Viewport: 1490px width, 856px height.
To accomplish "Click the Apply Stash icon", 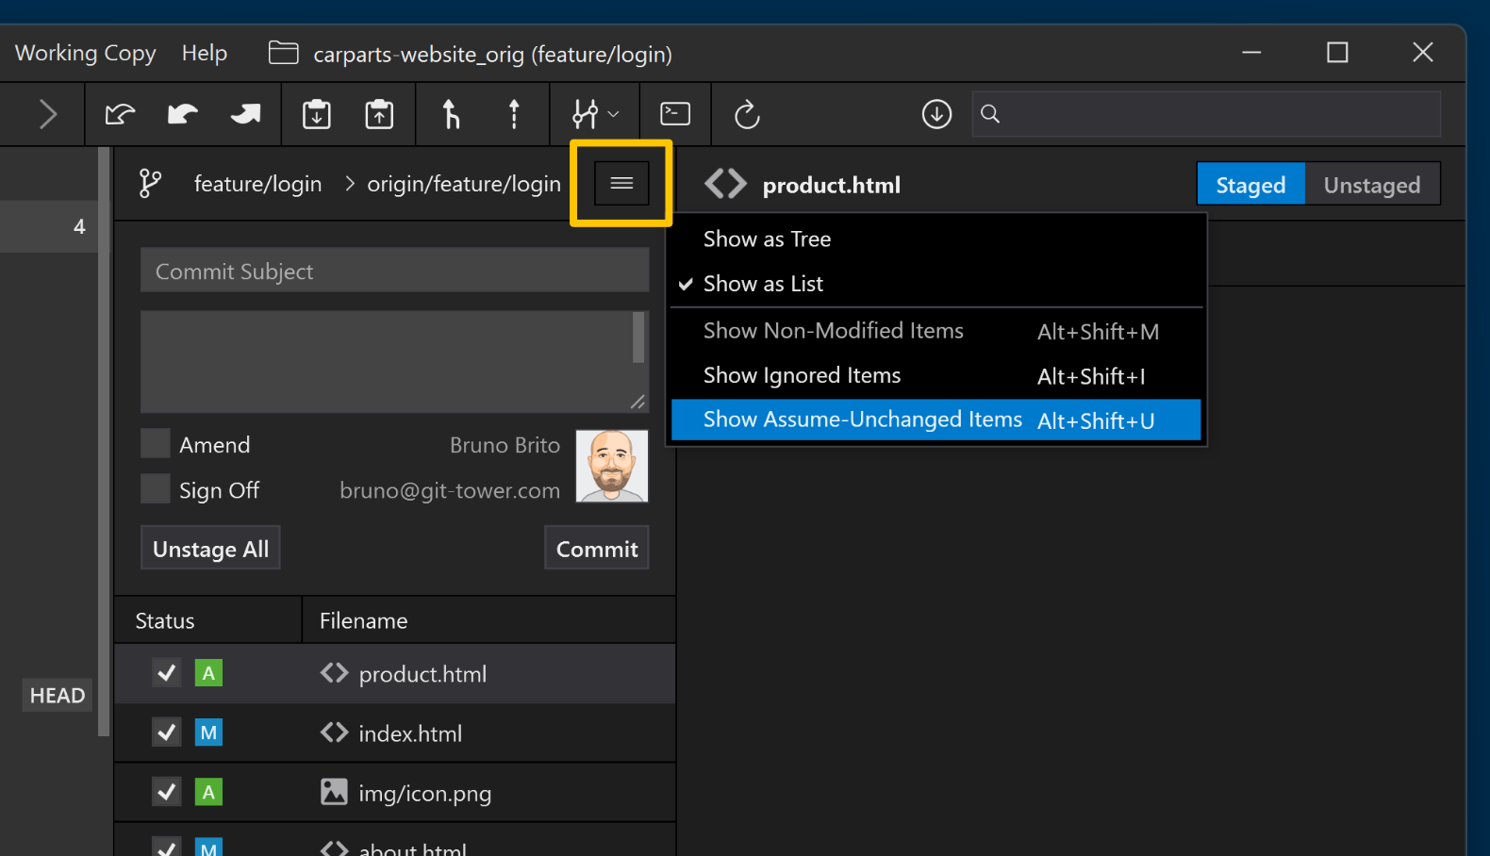I will click(379, 114).
